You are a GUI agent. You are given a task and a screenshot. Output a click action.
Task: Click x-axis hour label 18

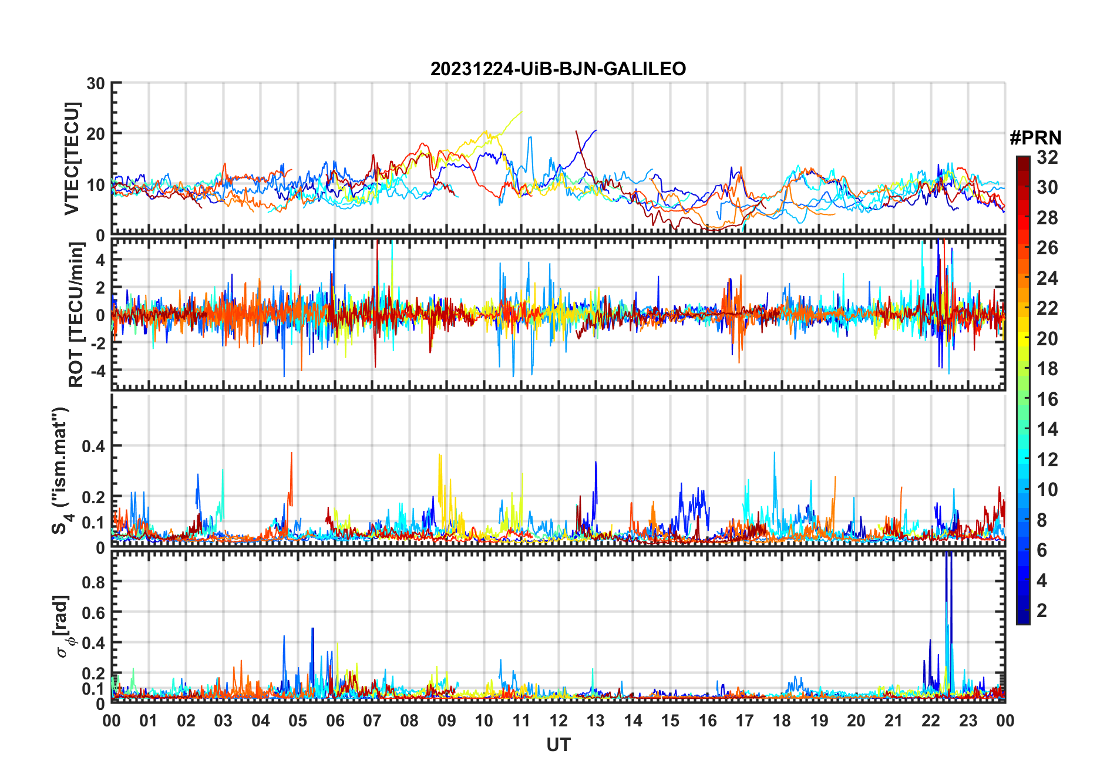(x=782, y=721)
